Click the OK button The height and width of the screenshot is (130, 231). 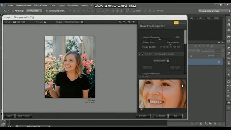(x=175, y=116)
